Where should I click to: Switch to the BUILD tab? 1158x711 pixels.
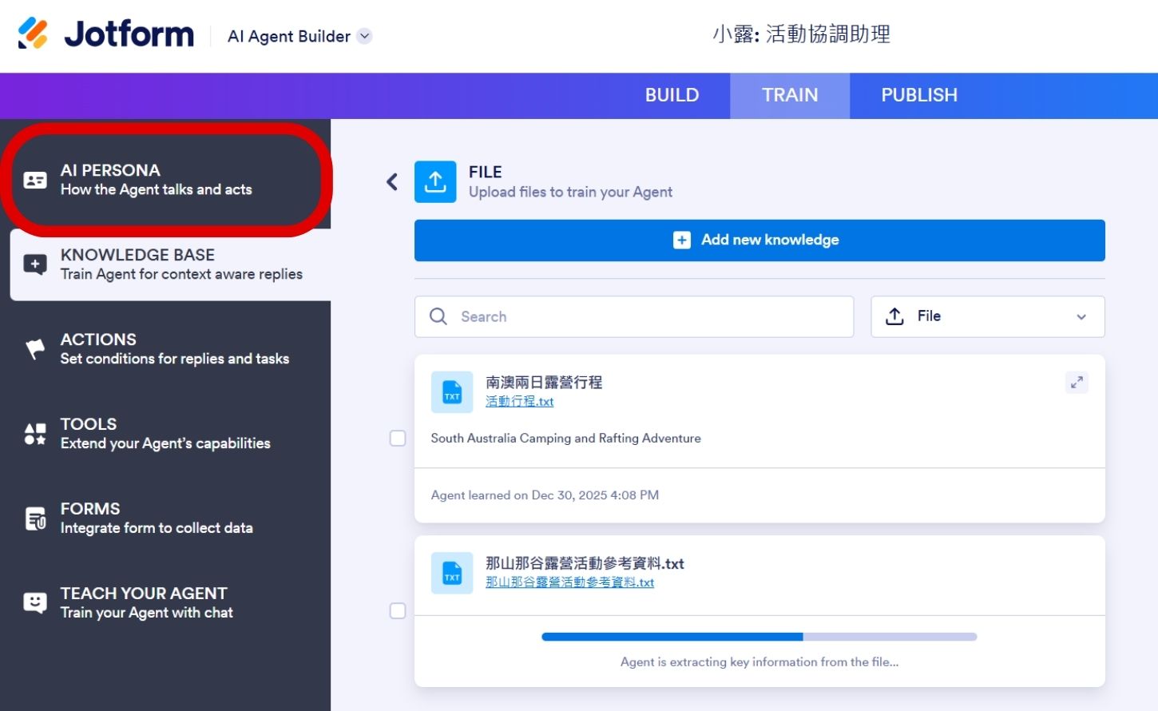click(x=672, y=95)
